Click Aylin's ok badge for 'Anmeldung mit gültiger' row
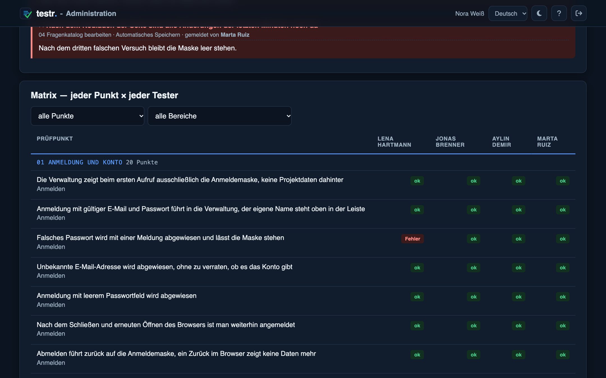 518,210
